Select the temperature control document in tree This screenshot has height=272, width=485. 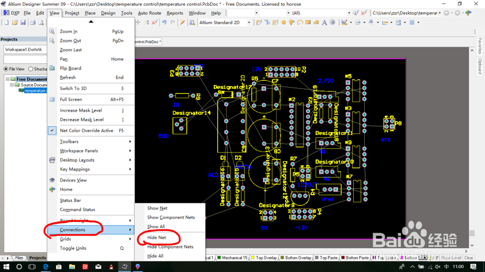[35, 91]
